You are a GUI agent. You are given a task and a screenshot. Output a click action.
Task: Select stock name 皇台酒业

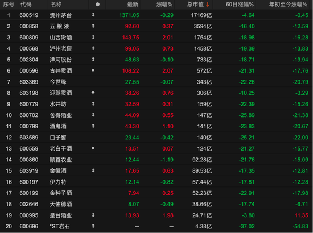(61, 215)
